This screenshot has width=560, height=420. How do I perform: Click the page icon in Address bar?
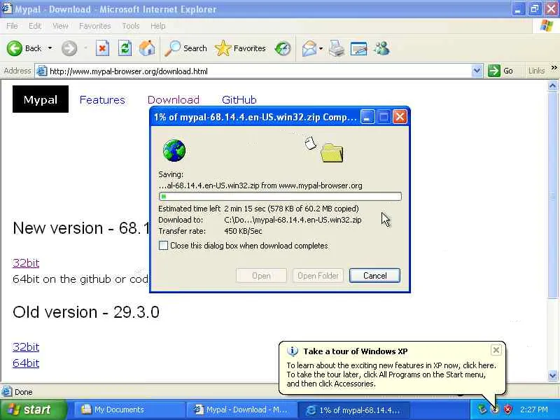pos(42,71)
